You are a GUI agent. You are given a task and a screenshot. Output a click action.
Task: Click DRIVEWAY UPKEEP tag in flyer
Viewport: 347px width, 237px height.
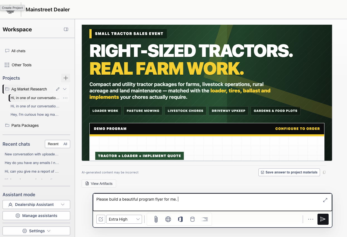pyautogui.click(x=228, y=111)
